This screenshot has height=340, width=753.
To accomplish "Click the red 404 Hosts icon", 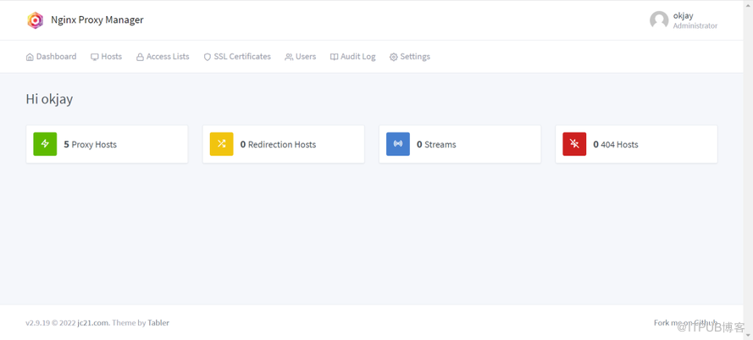I will point(573,144).
